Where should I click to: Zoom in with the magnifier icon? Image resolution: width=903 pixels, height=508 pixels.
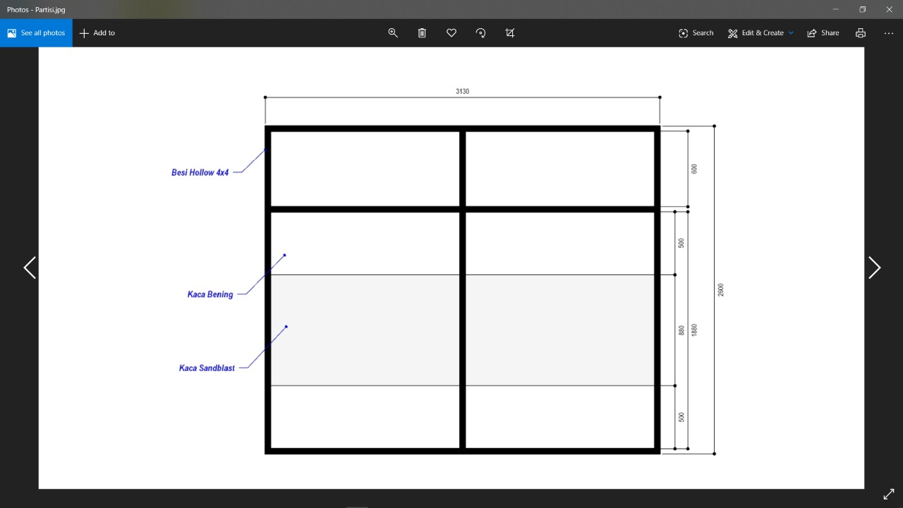393,33
